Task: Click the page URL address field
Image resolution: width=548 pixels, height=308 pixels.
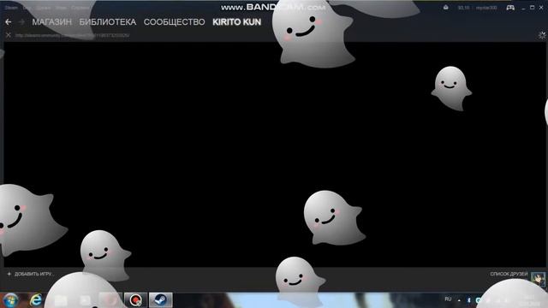Action: pos(72,35)
